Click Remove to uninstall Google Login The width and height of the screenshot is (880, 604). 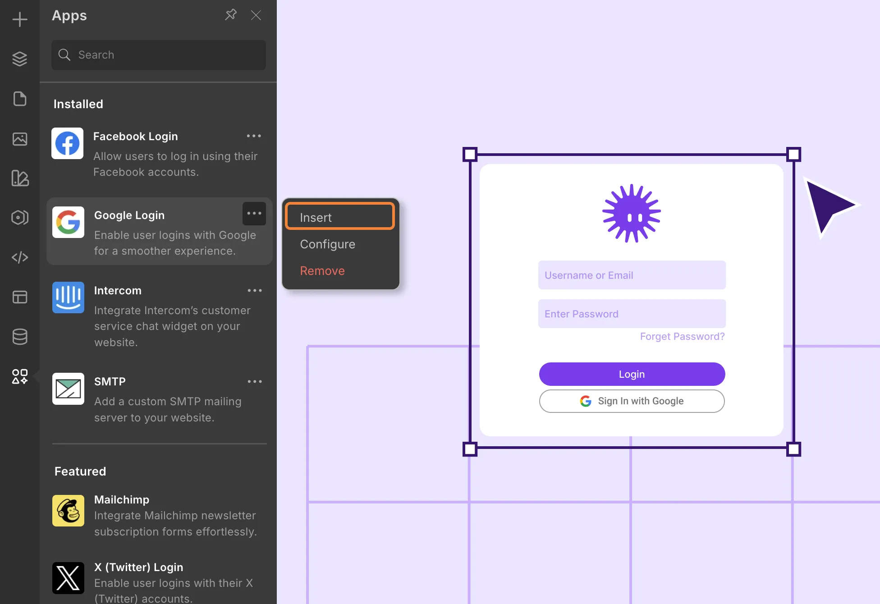coord(322,270)
